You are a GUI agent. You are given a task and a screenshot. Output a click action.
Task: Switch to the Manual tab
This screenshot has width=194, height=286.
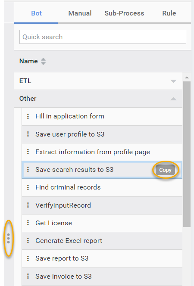point(80,13)
